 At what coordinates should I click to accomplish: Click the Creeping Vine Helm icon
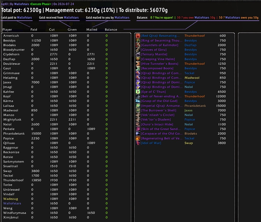coord(138,59)
